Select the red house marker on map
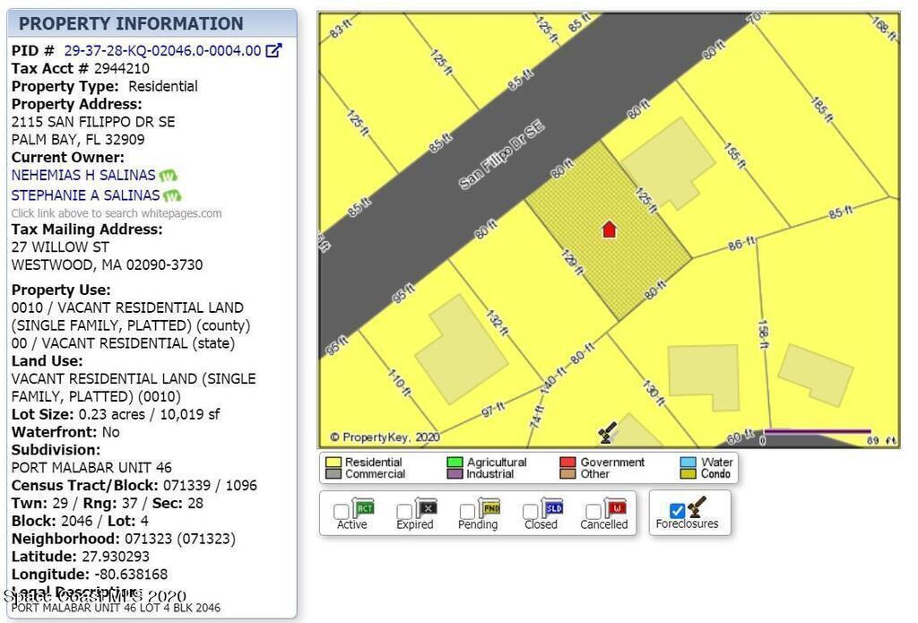 click(x=610, y=229)
